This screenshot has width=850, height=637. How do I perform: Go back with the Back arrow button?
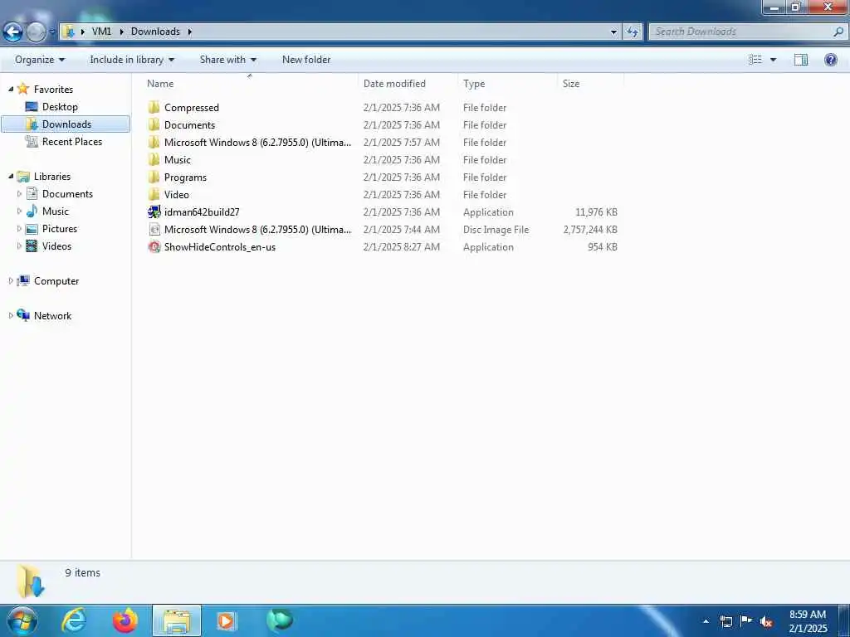(12, 32)
